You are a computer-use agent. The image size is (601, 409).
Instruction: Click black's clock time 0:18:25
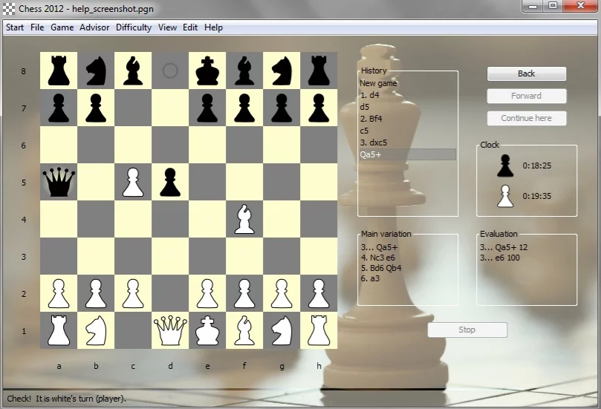click(x=536, y=166)
